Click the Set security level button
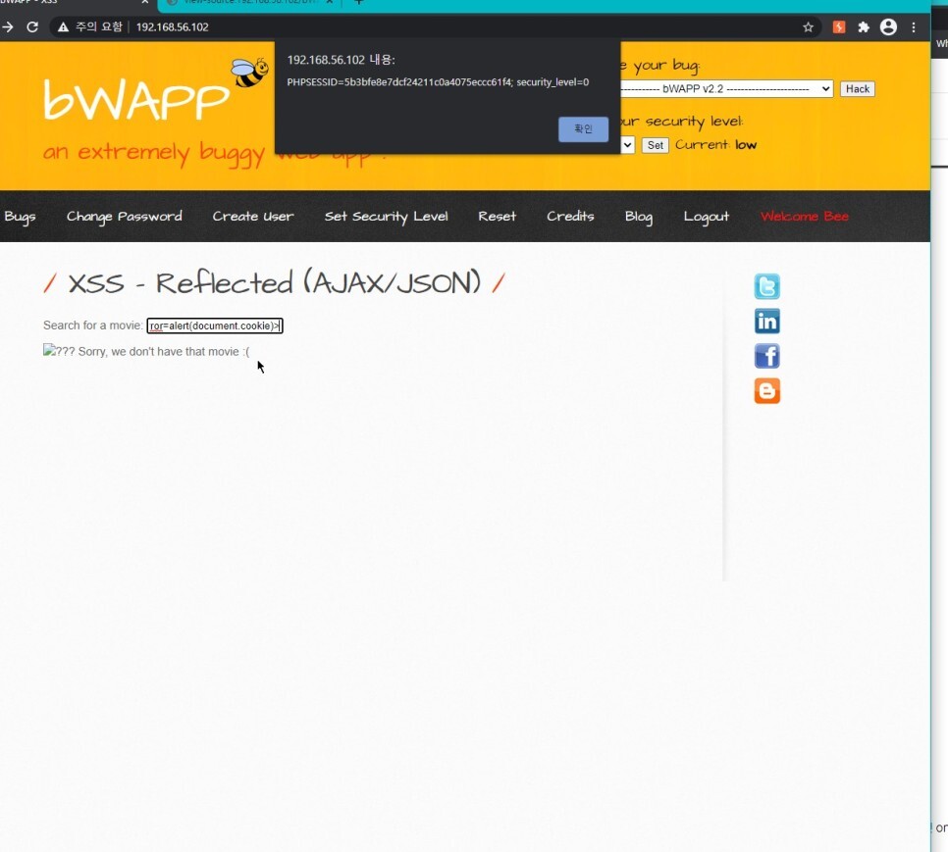Screen dimensions: 948x852 [655, 145]
